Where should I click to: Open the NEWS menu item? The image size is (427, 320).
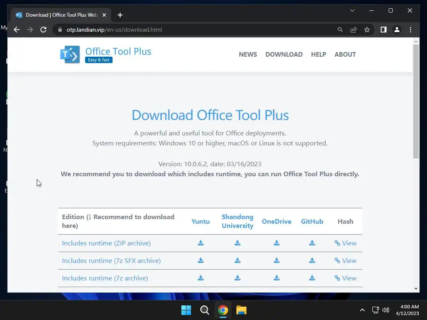click(x=248, y=55)
